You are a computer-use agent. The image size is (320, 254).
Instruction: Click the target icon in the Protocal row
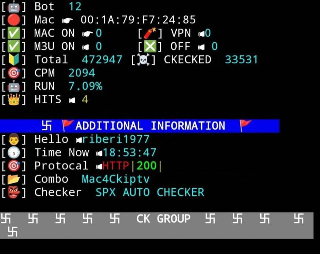point(14,166)
